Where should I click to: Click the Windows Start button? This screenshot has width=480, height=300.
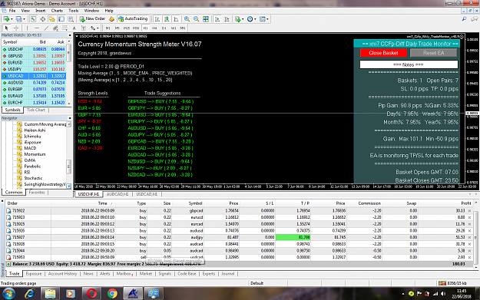pos(9,294)
